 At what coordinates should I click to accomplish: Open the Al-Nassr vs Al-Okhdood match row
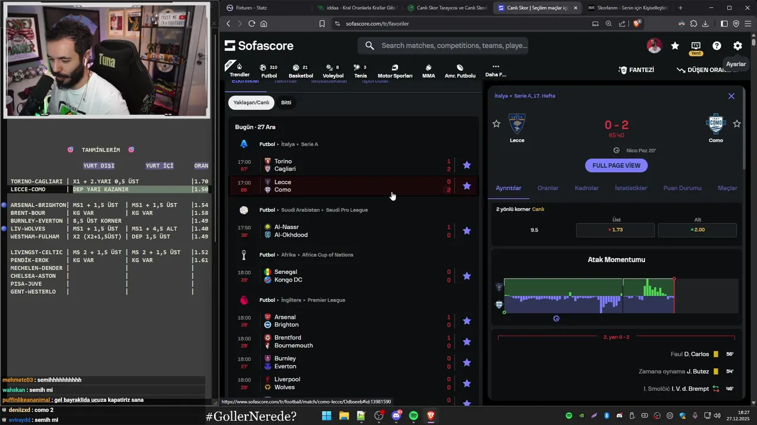point(353,231)
